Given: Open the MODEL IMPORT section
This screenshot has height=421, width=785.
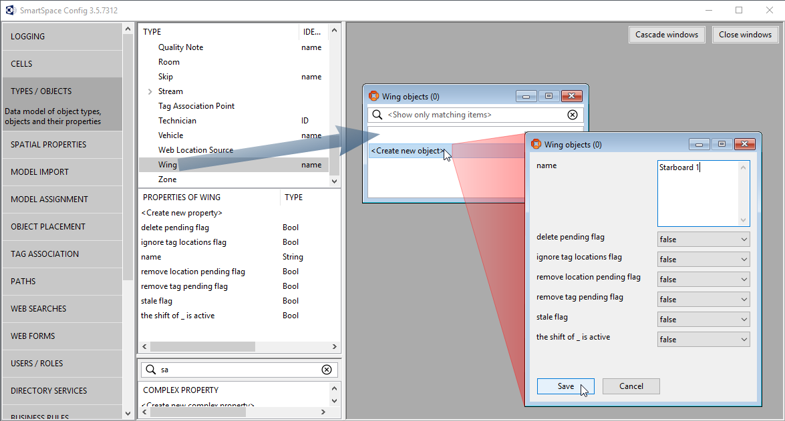Looking at the screenshot, I should pyautogui.click(x=62, y=172).
